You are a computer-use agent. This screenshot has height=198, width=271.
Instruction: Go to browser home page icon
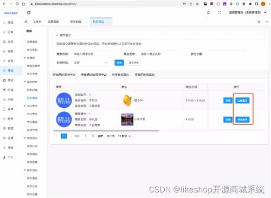(24, 4)
